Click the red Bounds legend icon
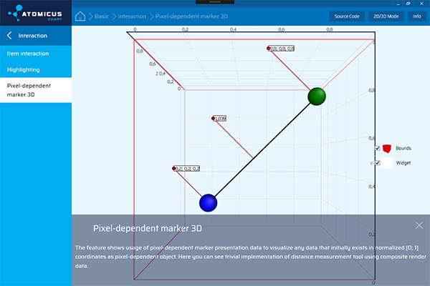The height and width of the screenshot is (286, 430). coord(387,148)
